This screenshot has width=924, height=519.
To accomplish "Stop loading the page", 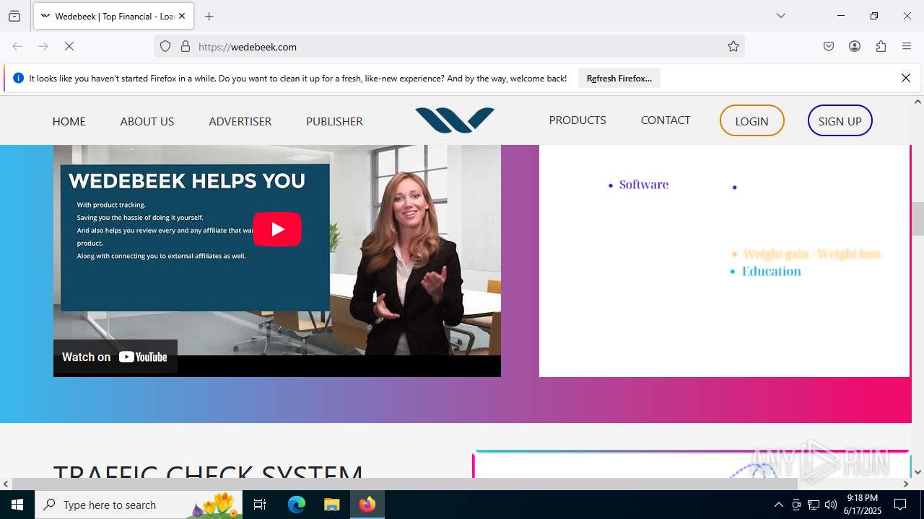I will pyautogui.click(x=69, y=46).
